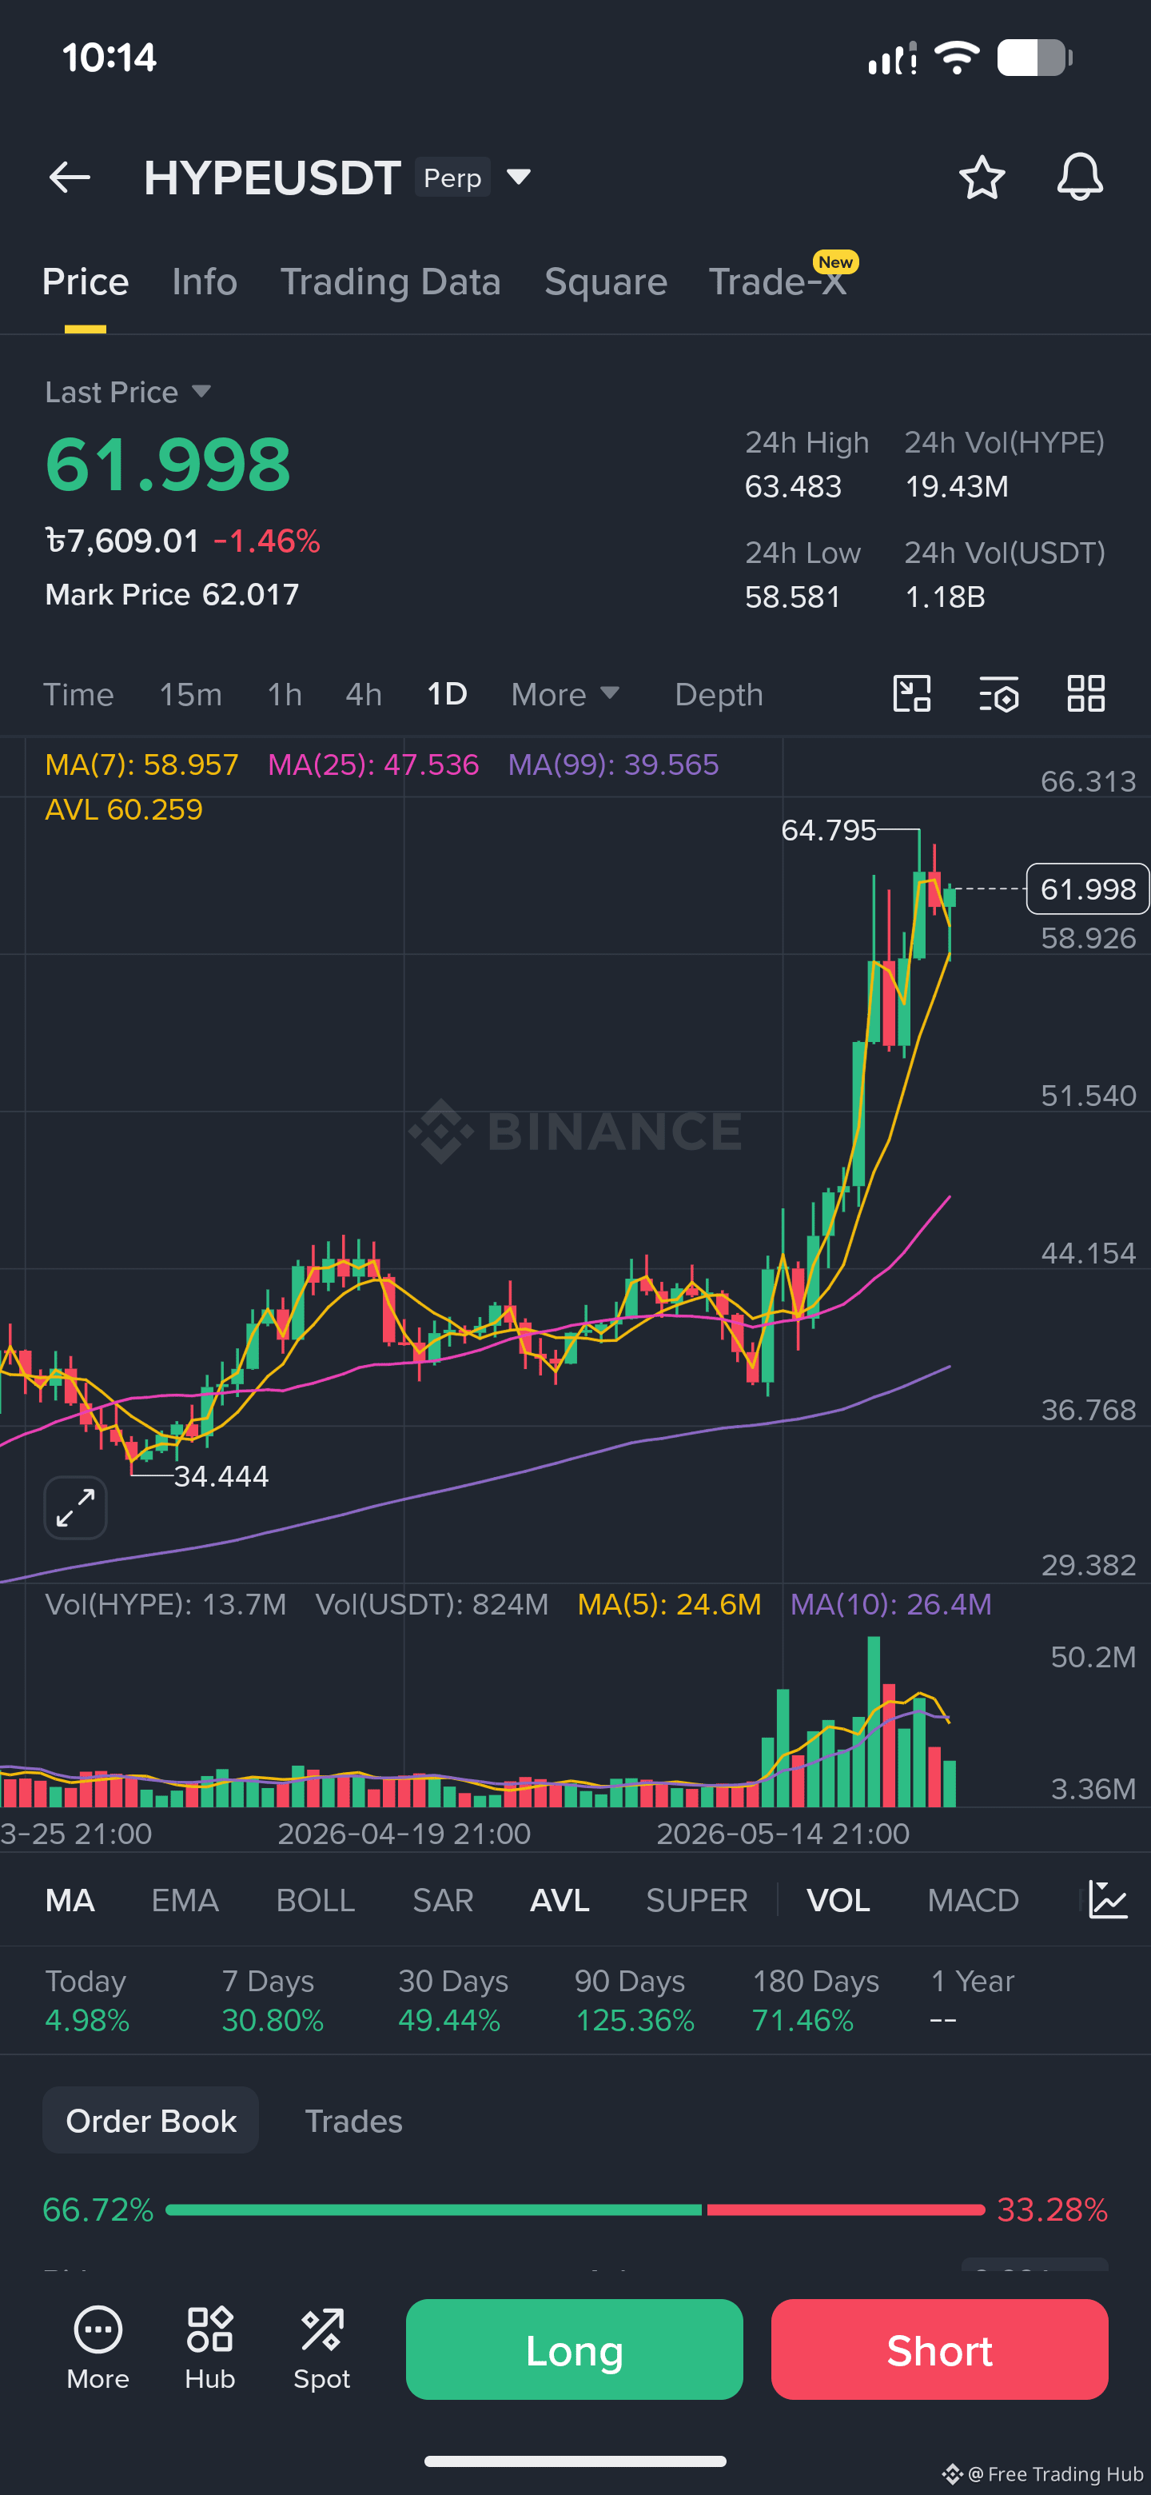Screen dimensions: 1151x2495
Task: Tap the Mark Price 62.017 text
Action: click(173, 593)
